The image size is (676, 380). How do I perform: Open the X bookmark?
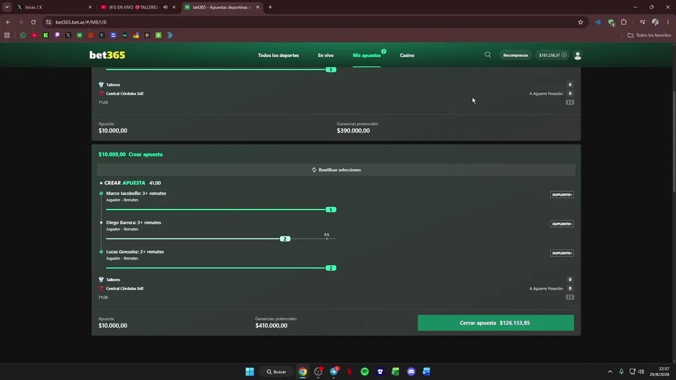(68, 35)
